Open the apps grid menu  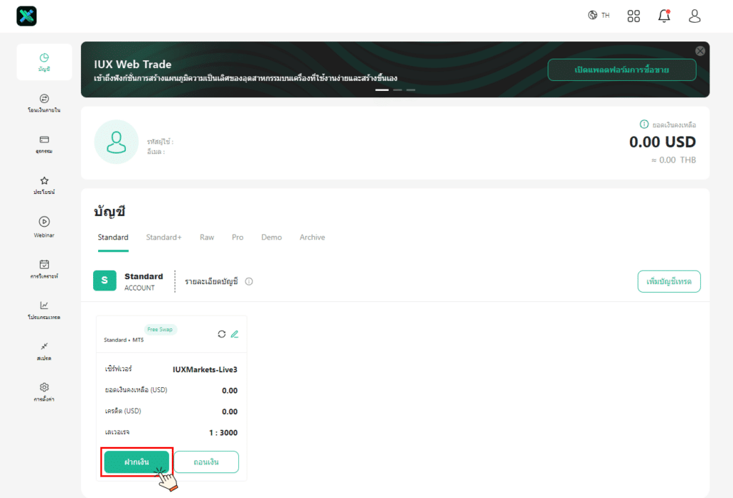(x=634, y=16)
